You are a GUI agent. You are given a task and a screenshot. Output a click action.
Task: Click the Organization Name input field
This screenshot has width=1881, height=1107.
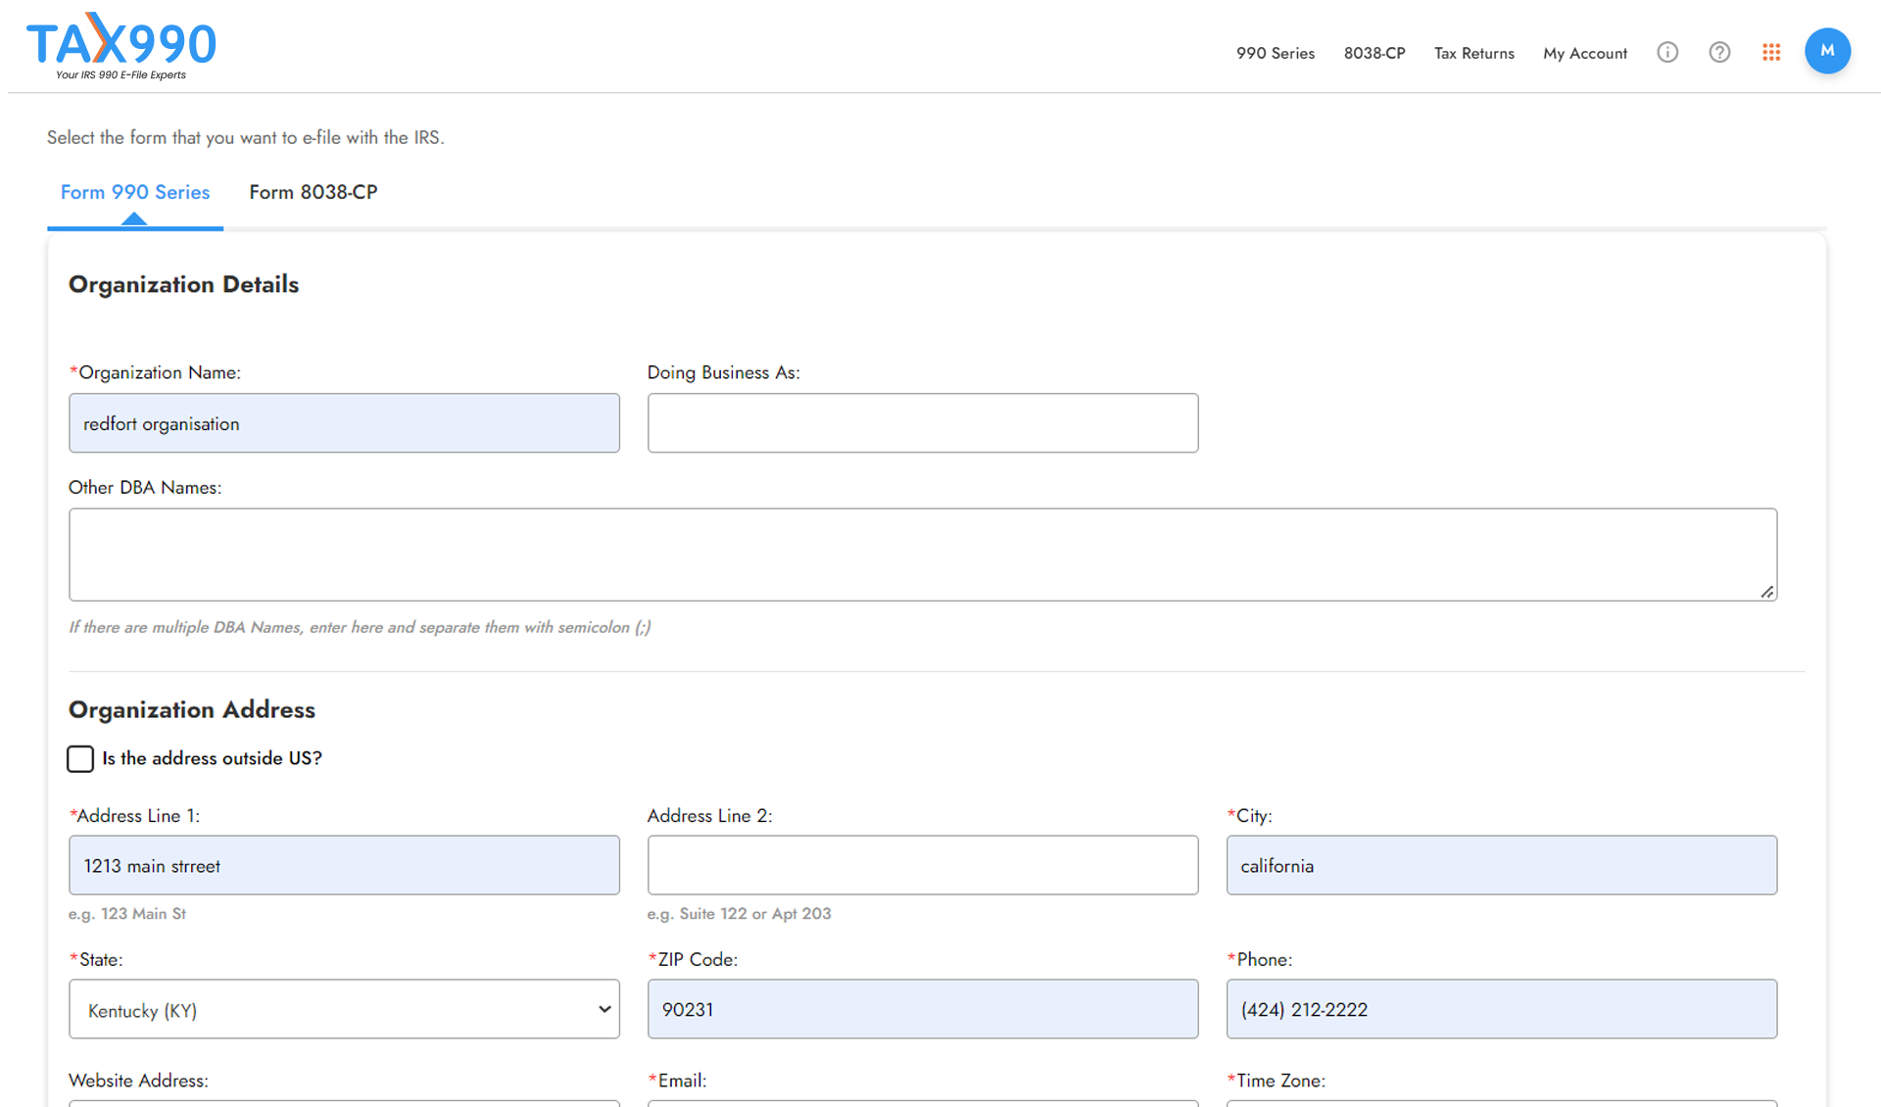tap(344, 423)
